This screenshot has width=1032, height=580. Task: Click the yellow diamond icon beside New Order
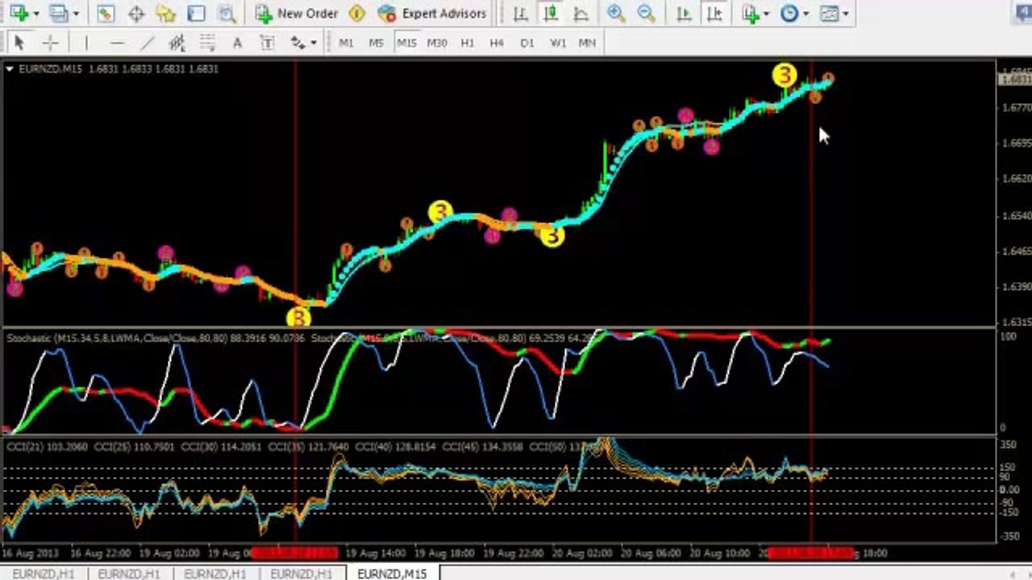[x=357, y=13]
